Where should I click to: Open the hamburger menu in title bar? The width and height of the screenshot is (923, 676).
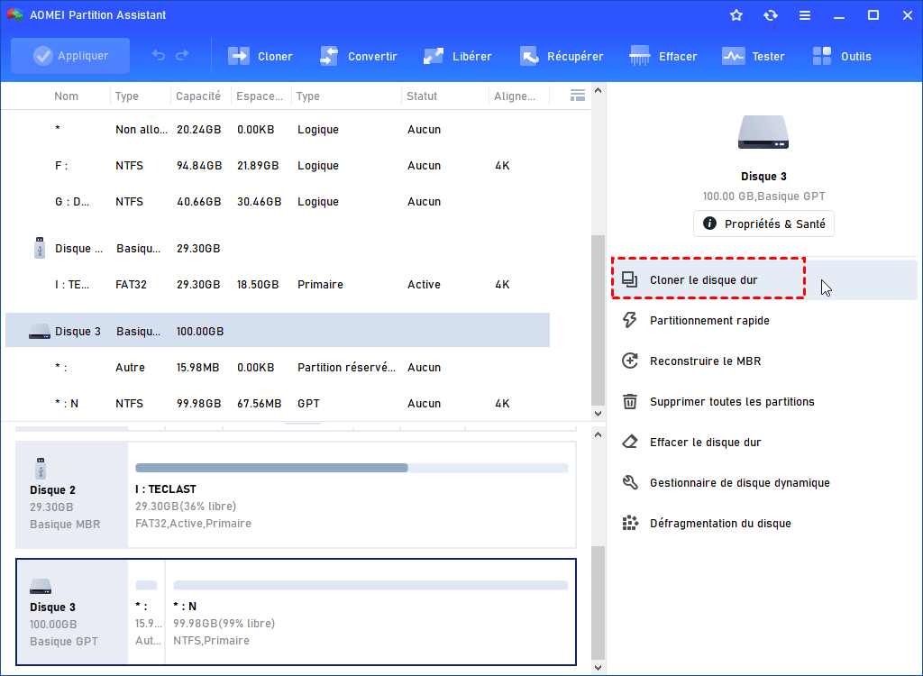pyautogui.click(x=805, y=15)
